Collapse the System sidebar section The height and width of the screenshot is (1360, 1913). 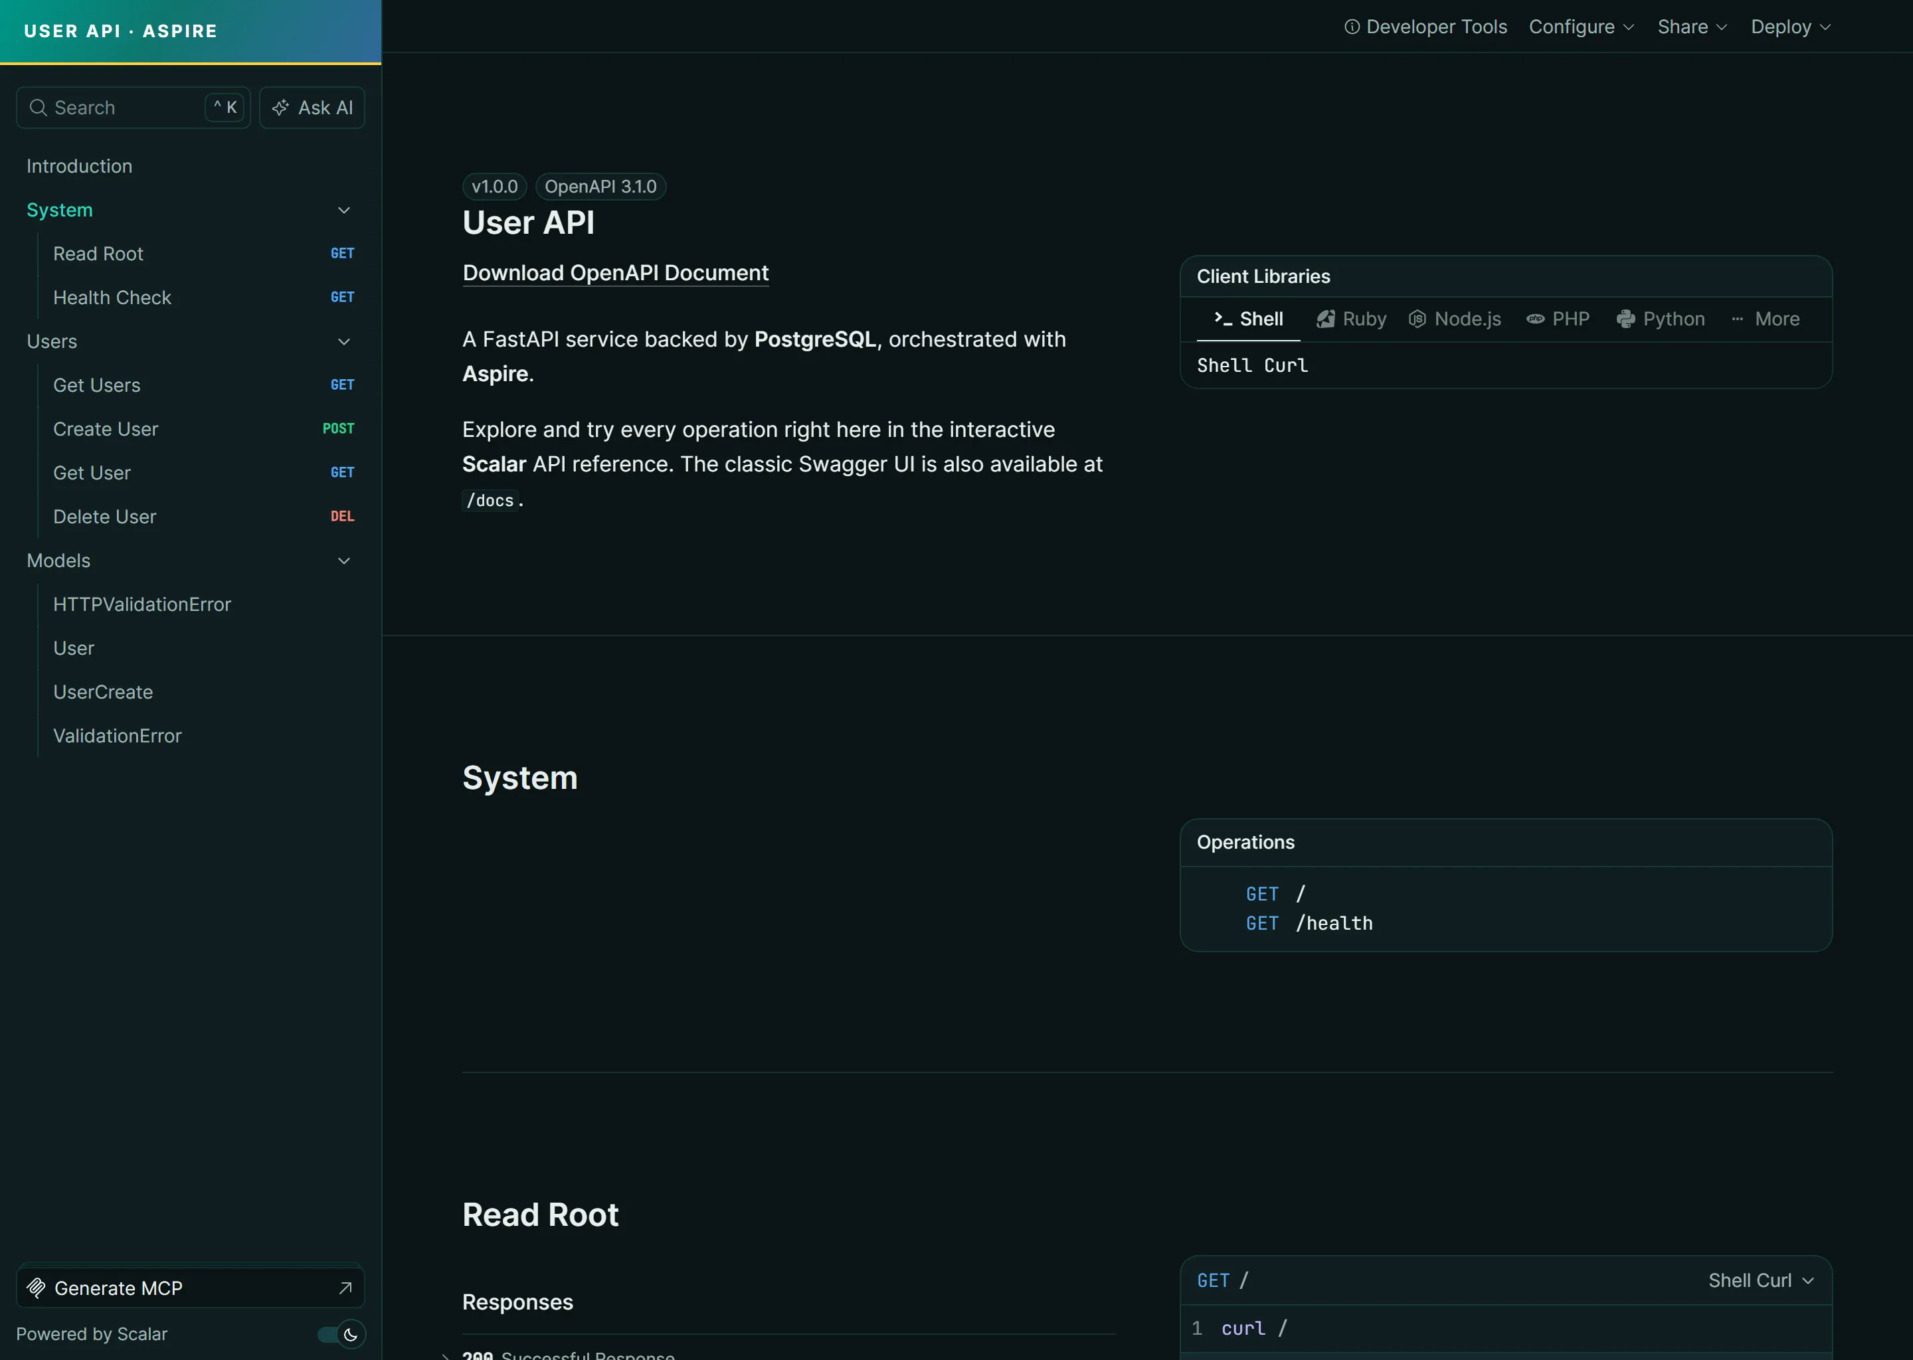click(x=344, y=211)
